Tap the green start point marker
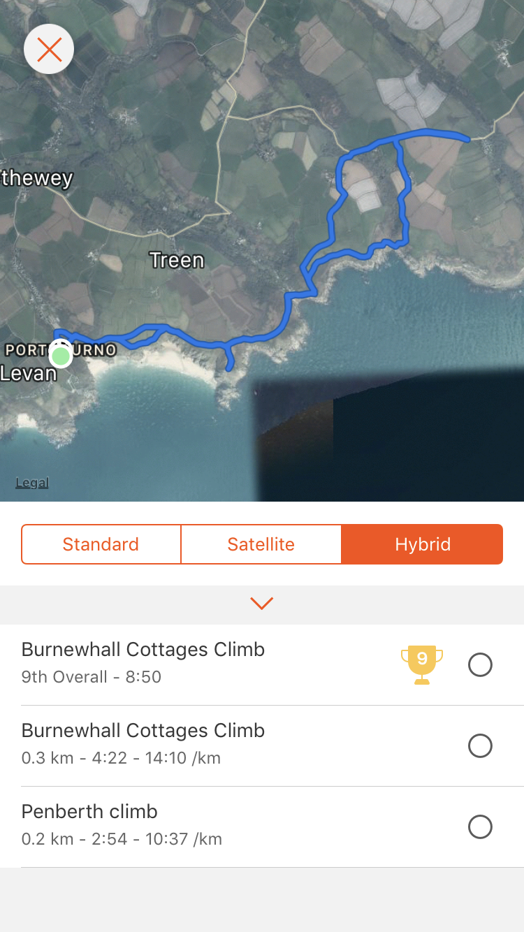 click(x=61, y=356)
